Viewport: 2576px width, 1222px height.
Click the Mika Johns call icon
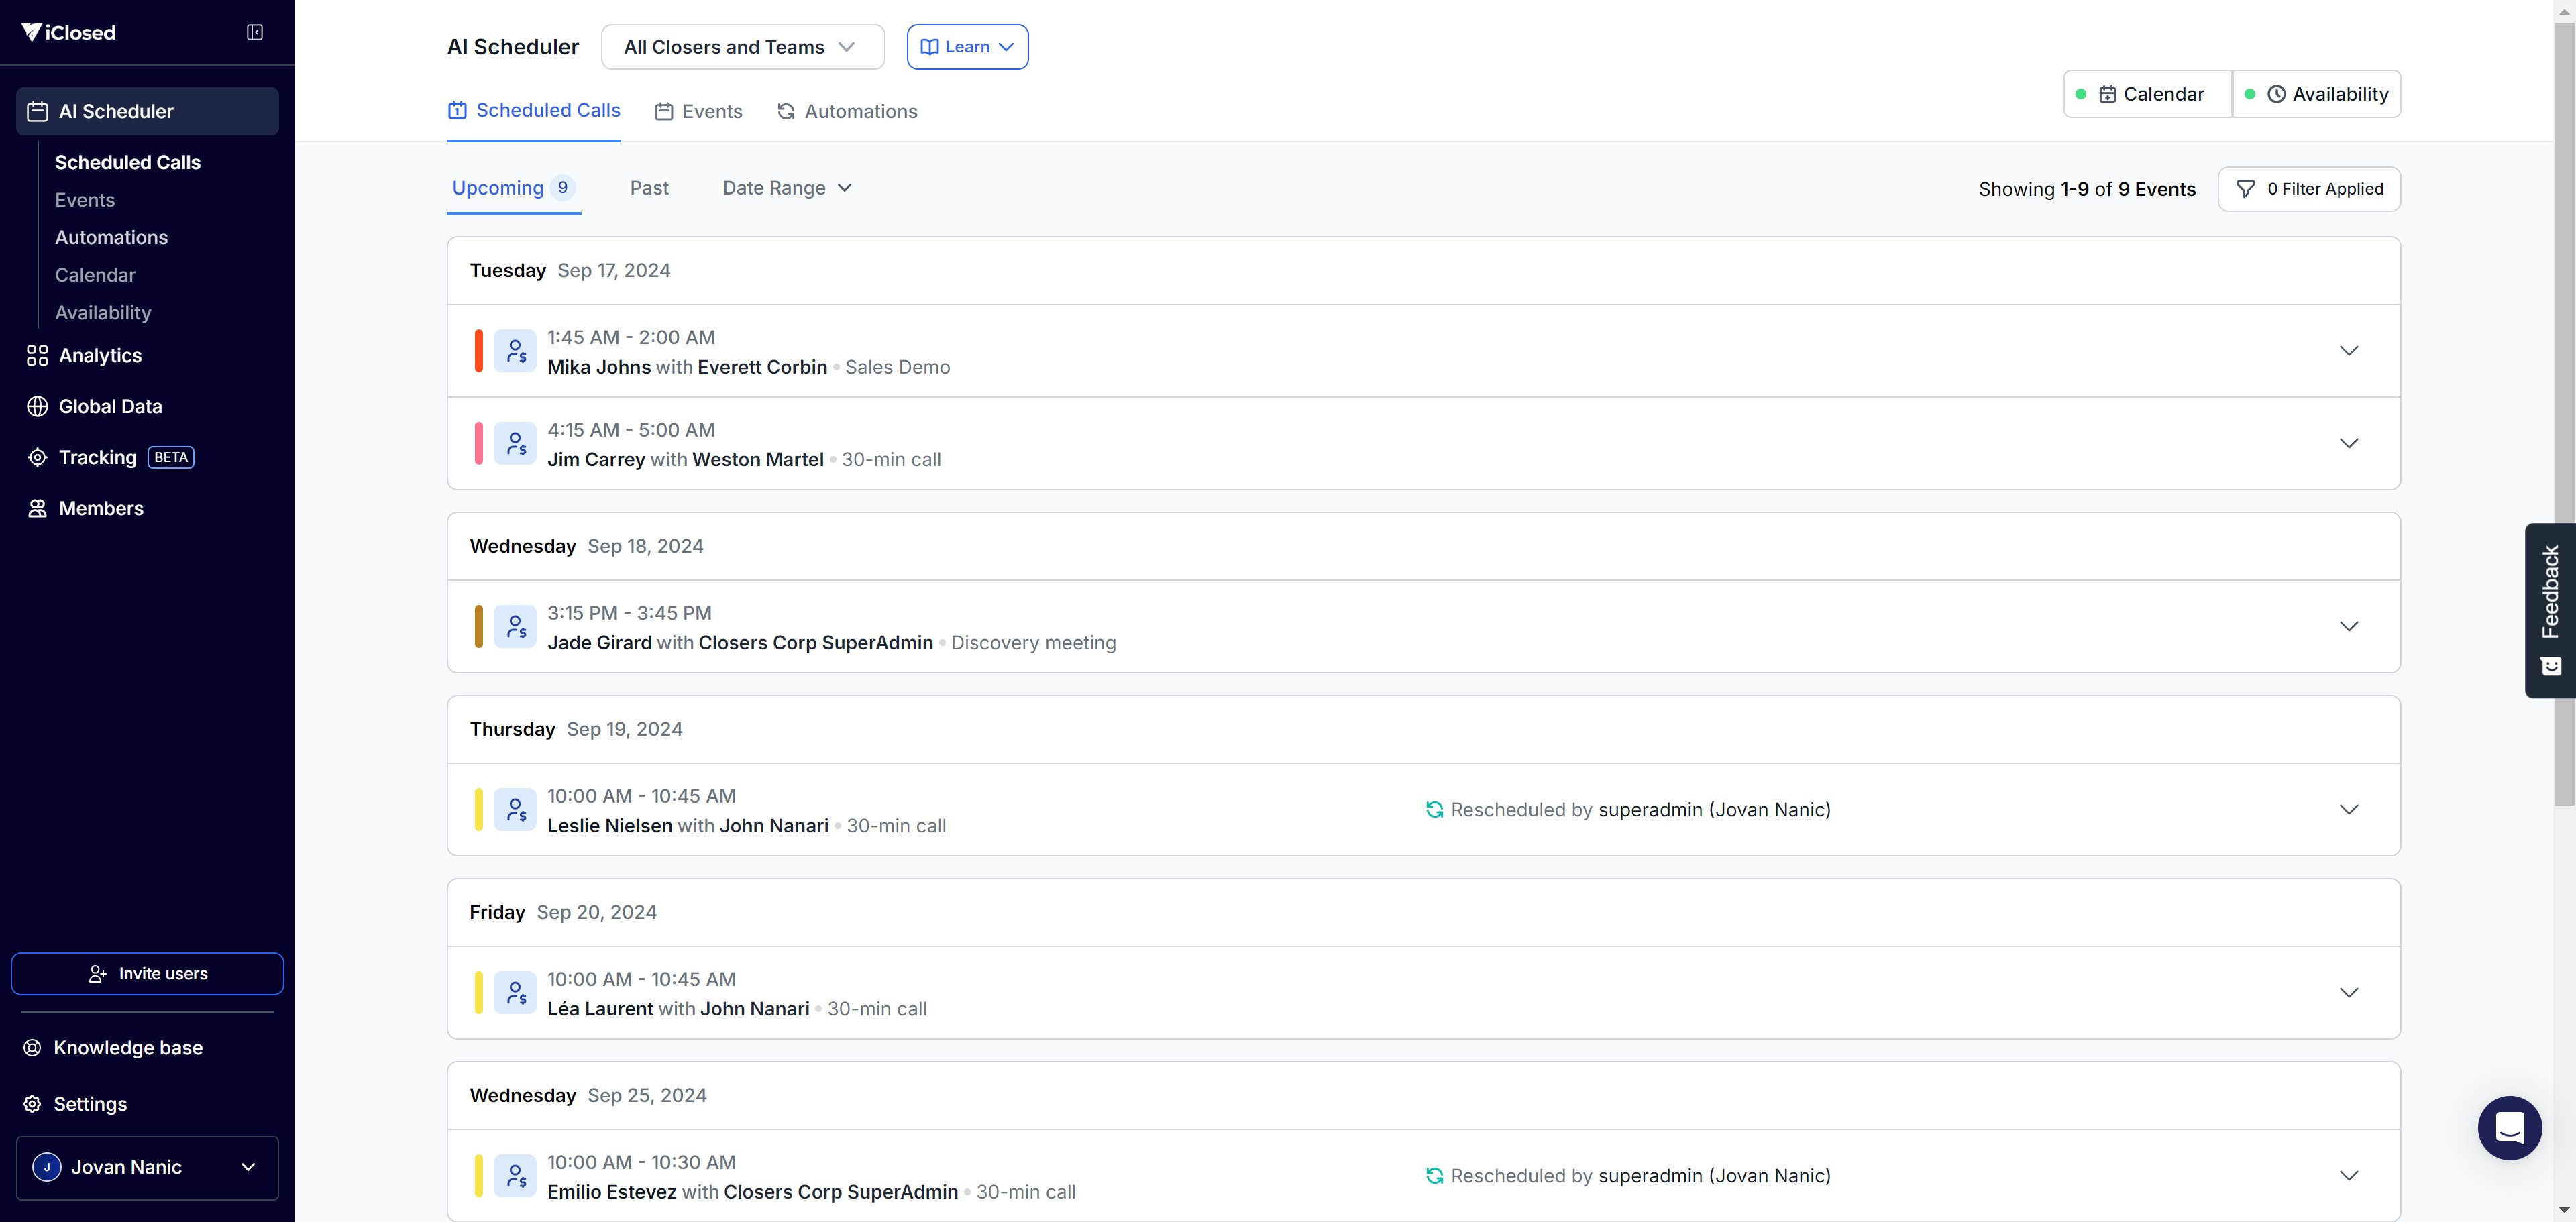515,351
